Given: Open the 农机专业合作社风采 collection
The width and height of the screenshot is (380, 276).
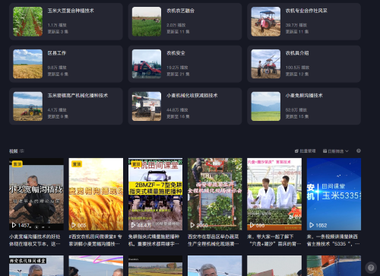Looking at the screenshot, I should (x=304, y=21).
